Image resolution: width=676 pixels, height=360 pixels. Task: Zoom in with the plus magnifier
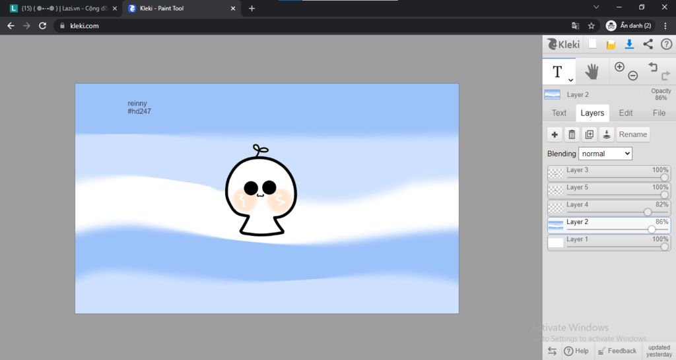click(619, 67)
